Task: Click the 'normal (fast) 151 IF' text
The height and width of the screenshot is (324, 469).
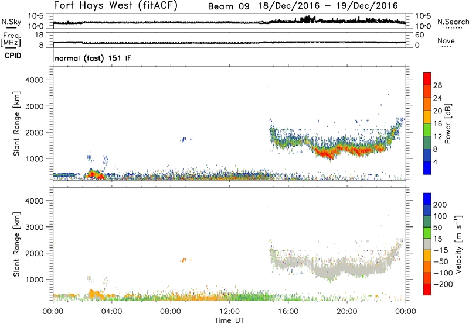Action: pos(93,58)
